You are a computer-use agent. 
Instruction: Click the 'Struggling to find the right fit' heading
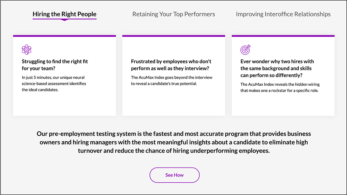[55, 65]
